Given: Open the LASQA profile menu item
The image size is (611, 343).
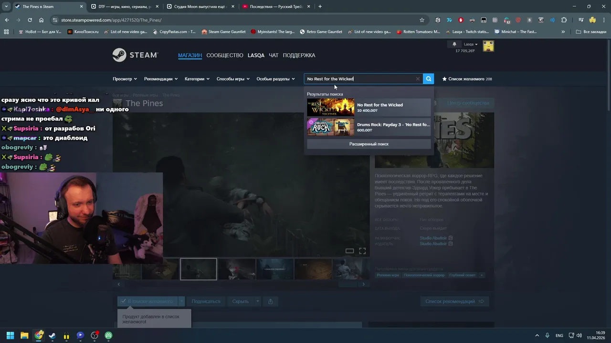Looking at the screenshot, I should (x=256, y=55).
